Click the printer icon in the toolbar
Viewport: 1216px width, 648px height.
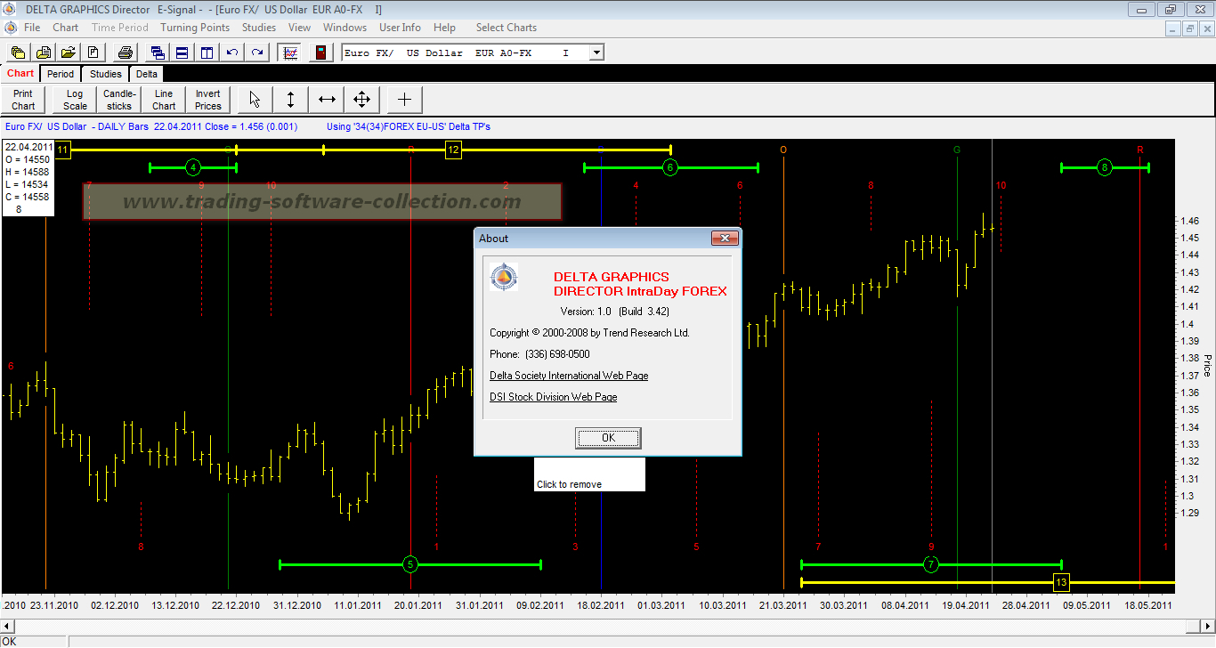(126, 53)
